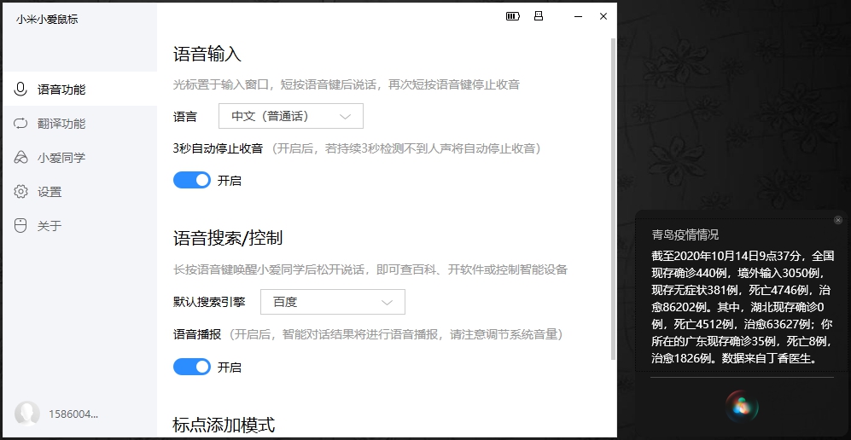Screen dimensions: 851x440
Task: Open the 语音功能 sidebar section
Action: tap(79, 89)
